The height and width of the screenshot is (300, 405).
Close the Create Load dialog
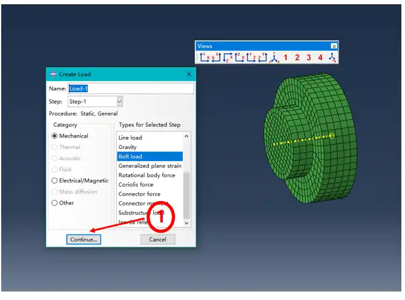coord(189,74)
